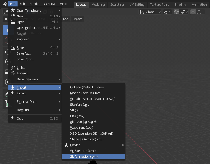This screenshot has height=164, width=210.
Task: Open the Global transform orientation dropdown
Action: pyautogui.click(x=150, y=12)
